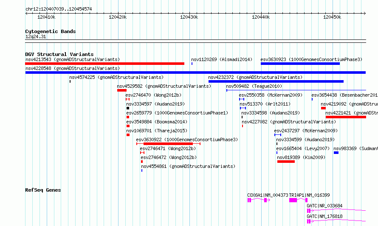Click esv2746472 (Wong2012b) label
This screenshot has width=378, height=226.
click(169, 157)
